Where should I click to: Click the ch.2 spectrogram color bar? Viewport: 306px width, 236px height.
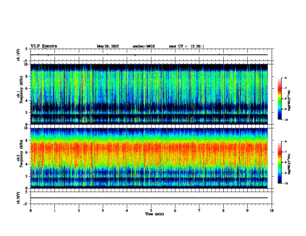[280, 162]
